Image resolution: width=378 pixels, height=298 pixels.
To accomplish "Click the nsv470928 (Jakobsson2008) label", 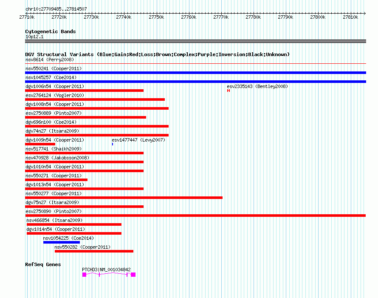I will [57, 158].
